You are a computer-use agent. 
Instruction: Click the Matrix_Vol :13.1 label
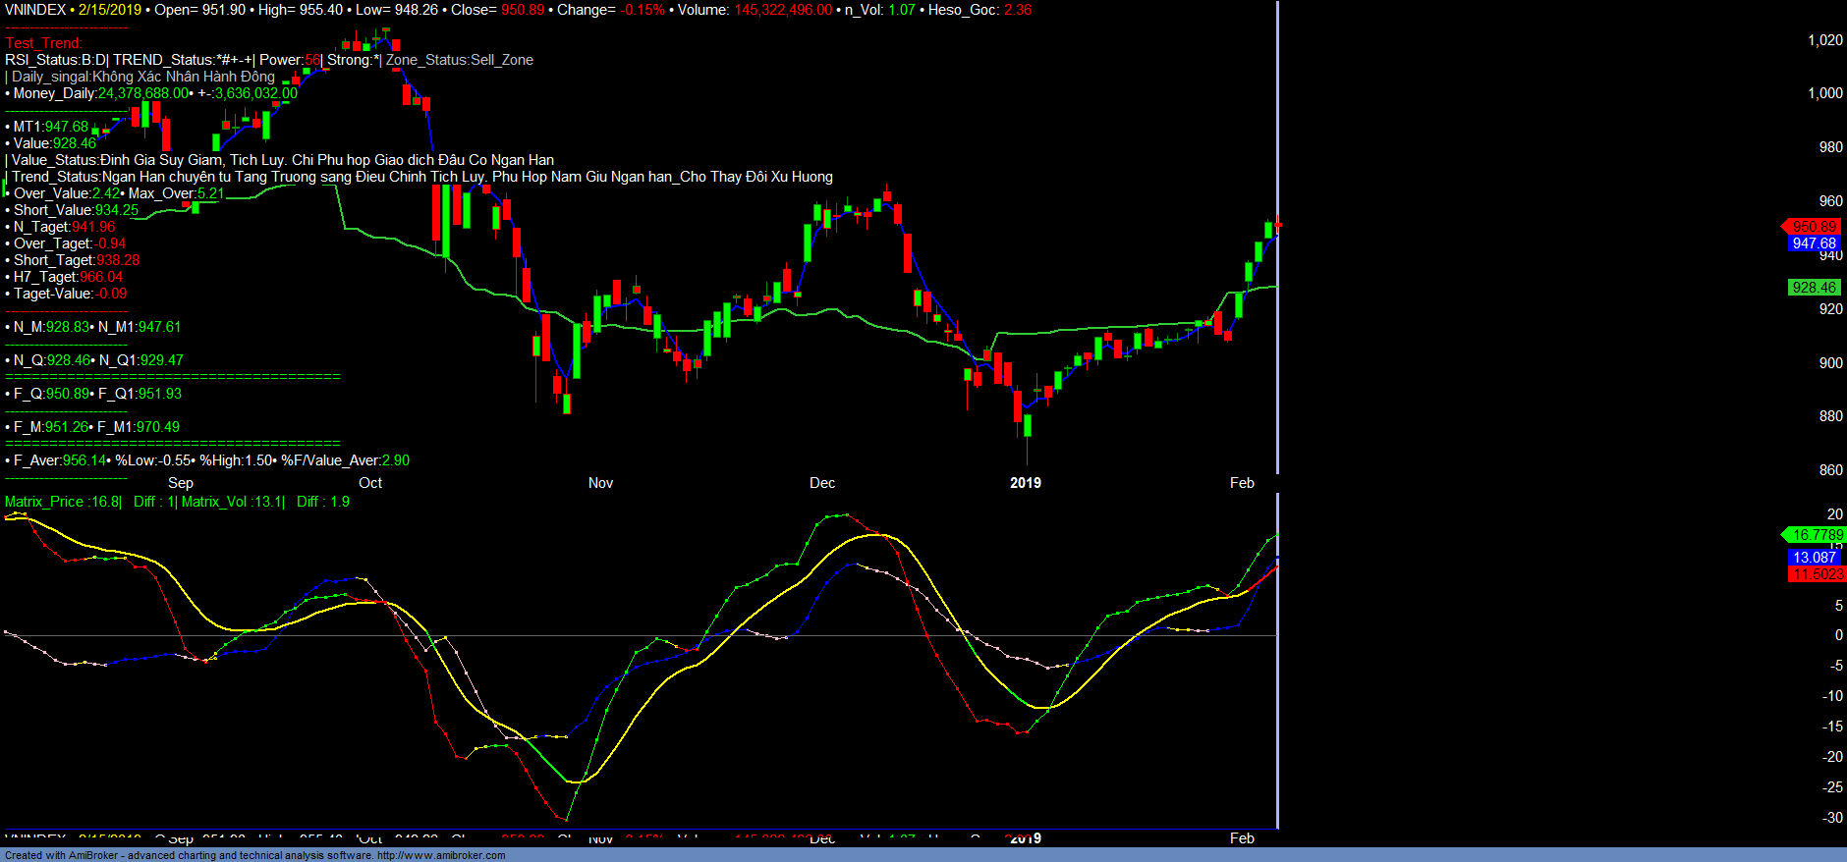[232, 502]
